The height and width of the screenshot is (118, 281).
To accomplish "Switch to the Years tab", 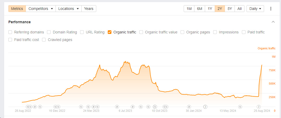I will [89, 9].
